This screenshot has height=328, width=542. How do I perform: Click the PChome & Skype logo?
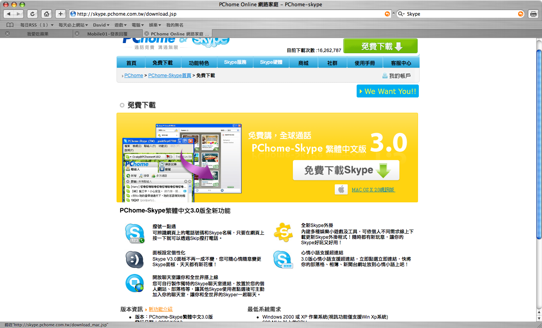[x=176, y=43]
